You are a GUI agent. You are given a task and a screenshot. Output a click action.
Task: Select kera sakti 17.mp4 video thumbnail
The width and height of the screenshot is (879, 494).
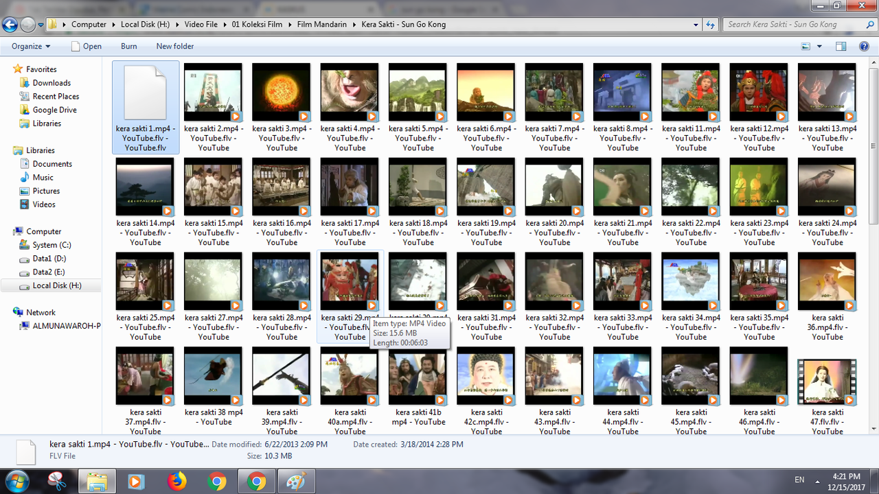pyautogui.click(x=350, y=187)
